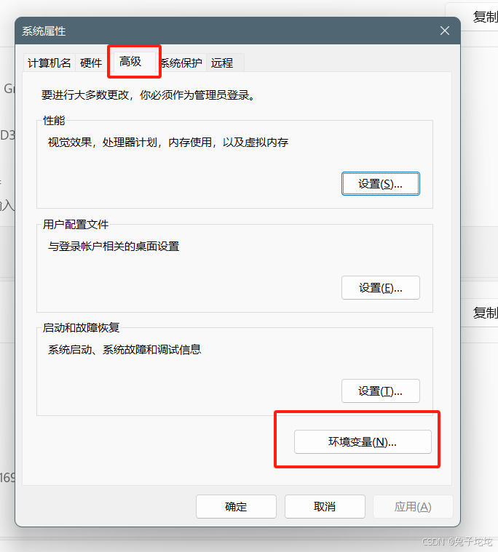Screen dimensions: 498x552
Task: Click the 用户配置文件 group label
Action: (x=76, y=224)
